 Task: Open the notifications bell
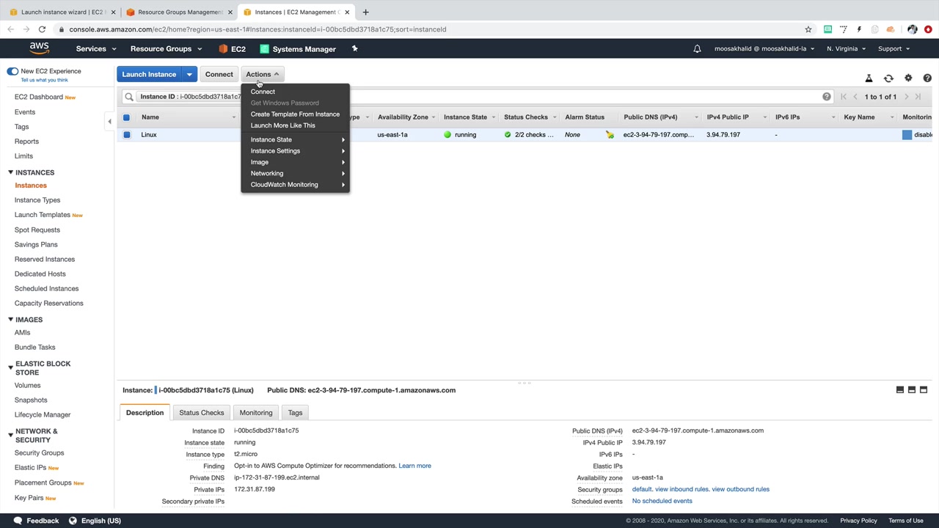[x=697, y=49]
